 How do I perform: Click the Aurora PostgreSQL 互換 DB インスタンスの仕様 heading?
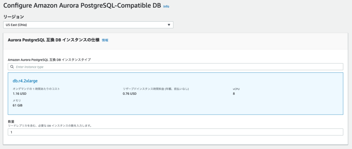tap(54, 40)
